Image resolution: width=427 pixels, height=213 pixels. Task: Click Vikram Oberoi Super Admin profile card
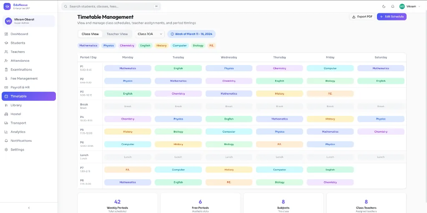pyautogui.click(x=29, y=21)
